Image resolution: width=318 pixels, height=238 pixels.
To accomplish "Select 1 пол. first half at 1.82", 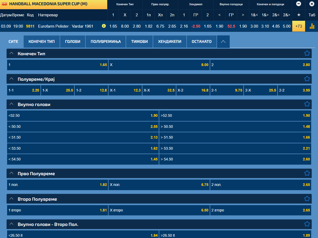I will point(58,185).
